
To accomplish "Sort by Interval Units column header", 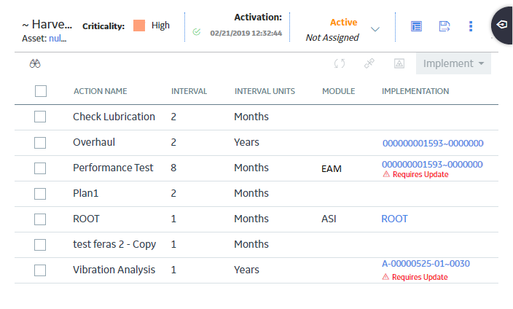I will pyautogui.click(x=265, y=91).
